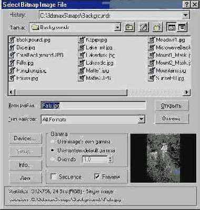Select the Mount2_Mask file icon

tap(152, 63)
